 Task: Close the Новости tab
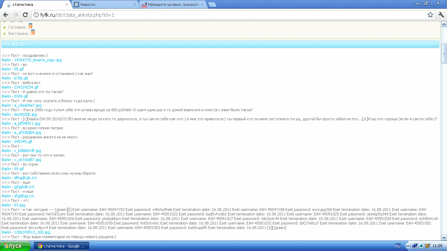135,5
